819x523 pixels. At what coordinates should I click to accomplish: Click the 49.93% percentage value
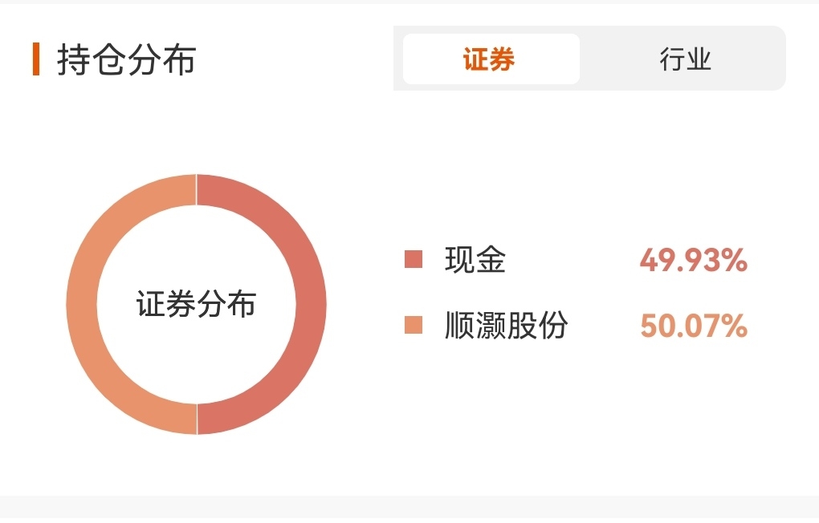point(694,260)
